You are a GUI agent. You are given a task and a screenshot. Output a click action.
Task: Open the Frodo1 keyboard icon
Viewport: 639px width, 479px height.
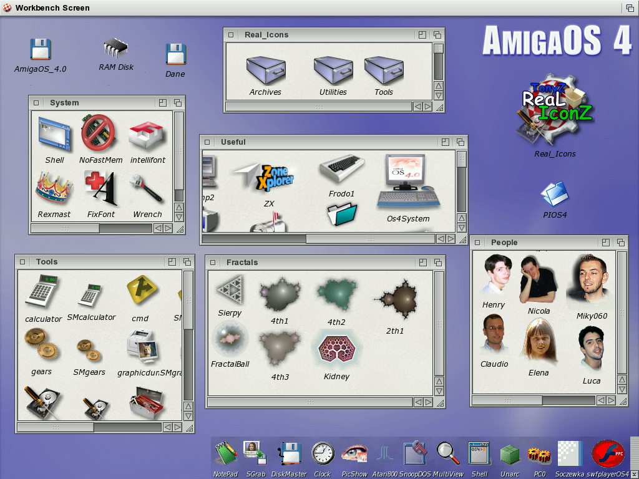(x=341, y=169)
